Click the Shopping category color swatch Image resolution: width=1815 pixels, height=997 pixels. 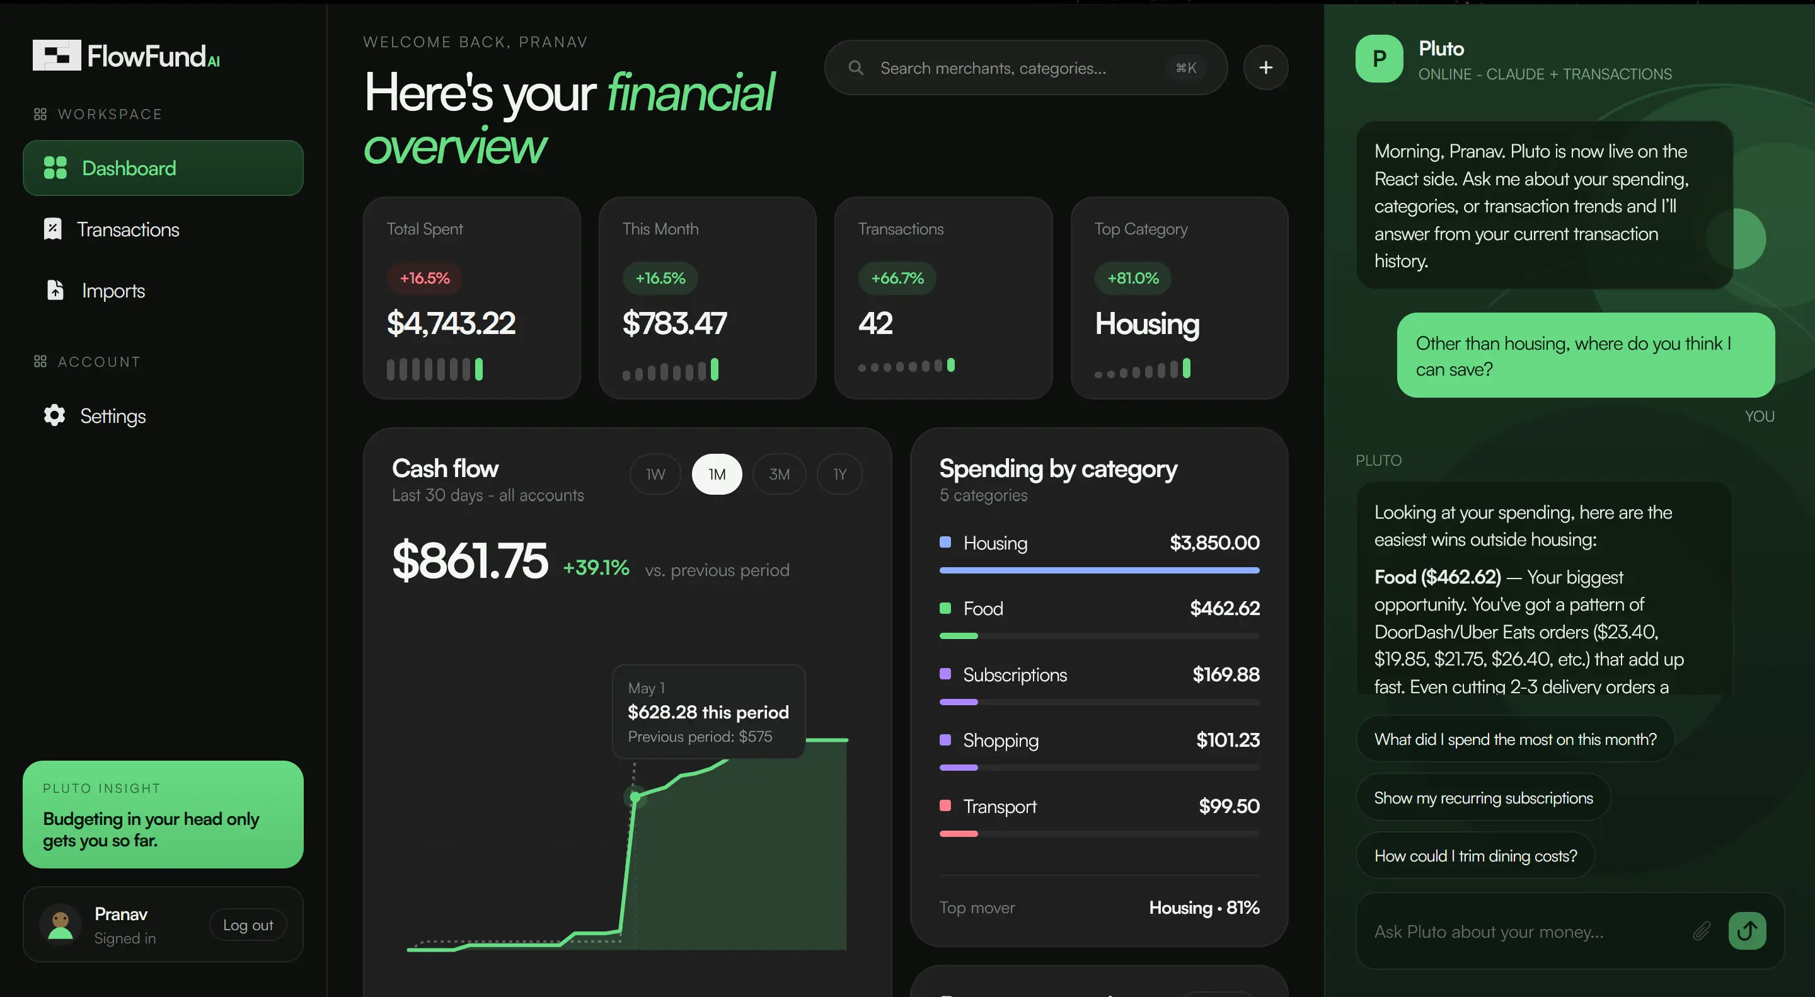tap(945, 739)
